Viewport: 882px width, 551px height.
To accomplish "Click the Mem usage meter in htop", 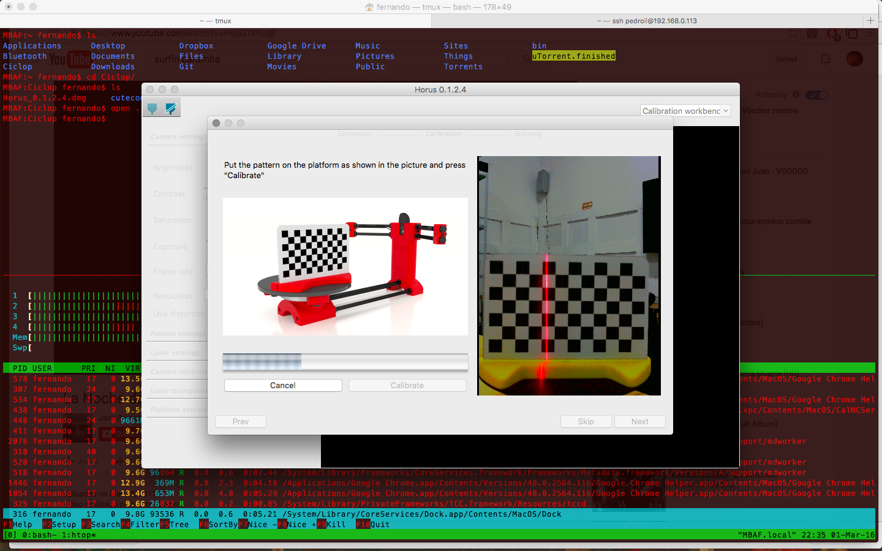I will (x=77, y=337).
